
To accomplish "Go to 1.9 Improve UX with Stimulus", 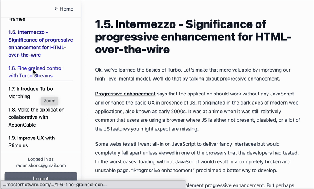I will (x=31, y=142).
